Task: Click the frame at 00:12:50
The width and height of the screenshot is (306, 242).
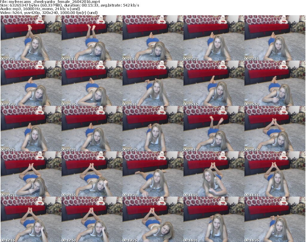Action: [x=92, y=219]
